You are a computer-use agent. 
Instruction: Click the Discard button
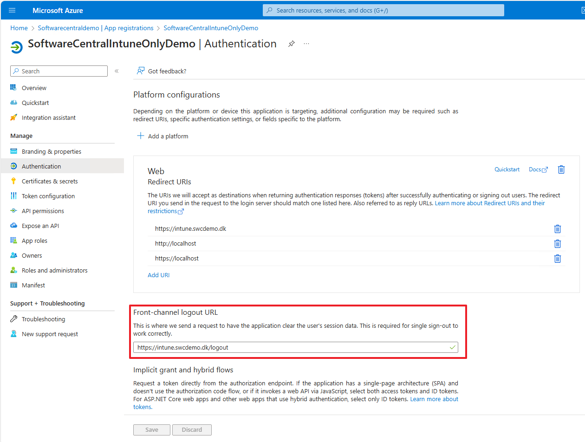[x=192, y=429]
